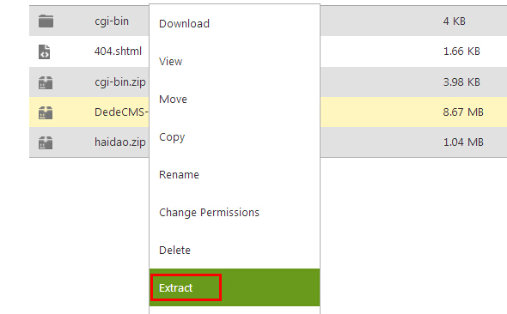Click the haidao.zip archive icon
The image size is (507, 314).
point(46,142)
